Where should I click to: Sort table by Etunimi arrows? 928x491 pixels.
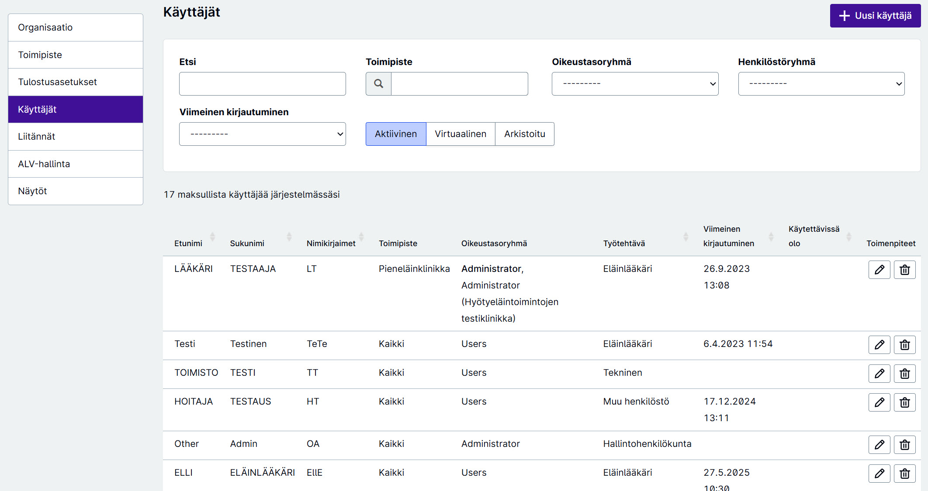(212, 237)
